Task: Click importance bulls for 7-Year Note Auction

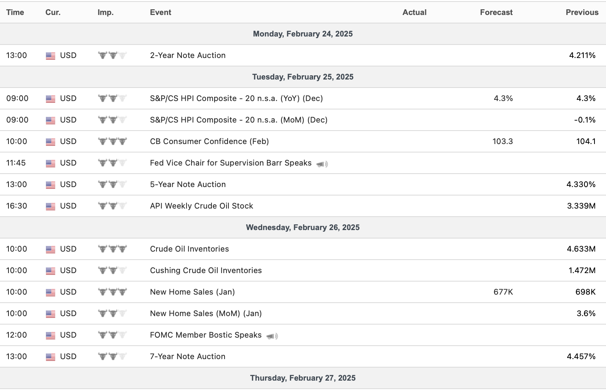Action: pos(112,356)
